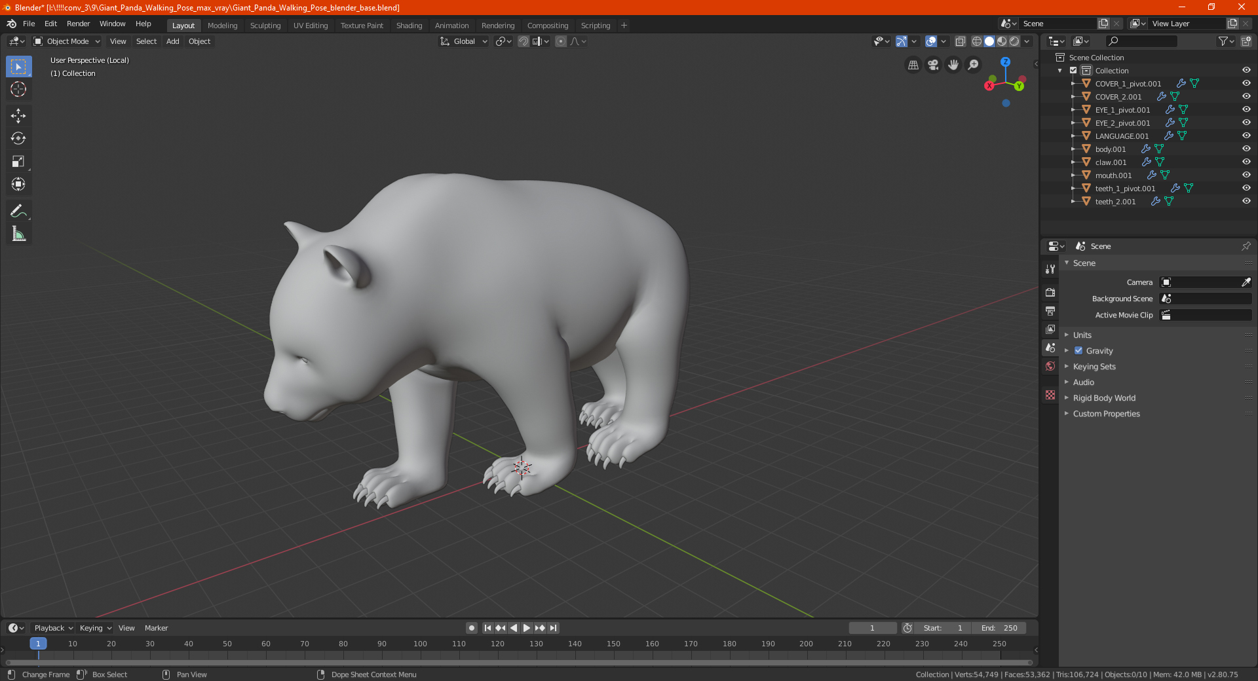This screenshot has width=1258, height=681.
Task: Switch to wireframe viewport shading
Action: click(x=977, y=41)
